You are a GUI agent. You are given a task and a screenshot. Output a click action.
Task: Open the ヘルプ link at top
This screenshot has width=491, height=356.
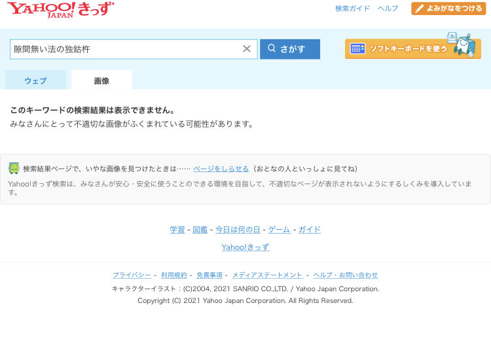click(388, 9)
